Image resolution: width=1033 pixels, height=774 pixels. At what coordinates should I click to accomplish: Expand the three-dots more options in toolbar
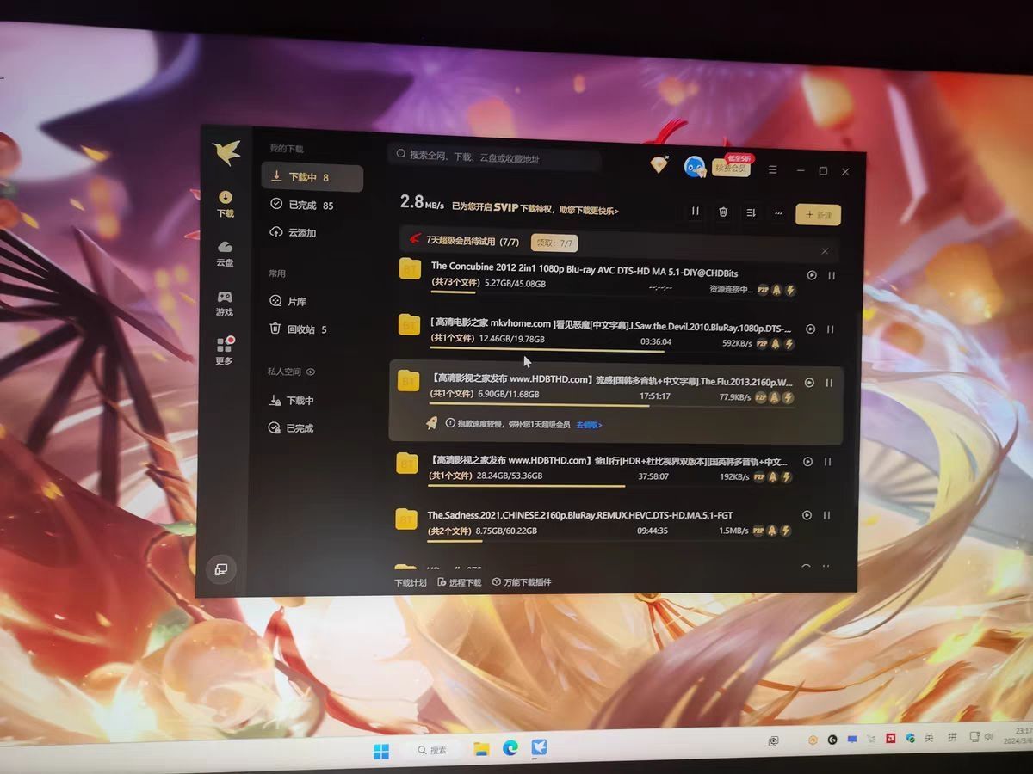(778, 213)
